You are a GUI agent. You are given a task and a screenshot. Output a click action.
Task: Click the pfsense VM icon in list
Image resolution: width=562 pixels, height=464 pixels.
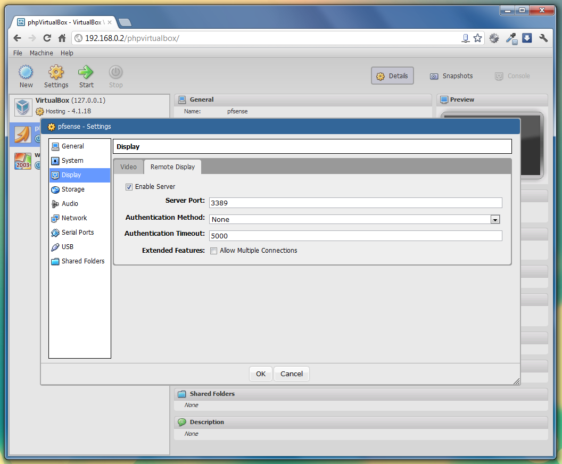(x=22, y=135)
